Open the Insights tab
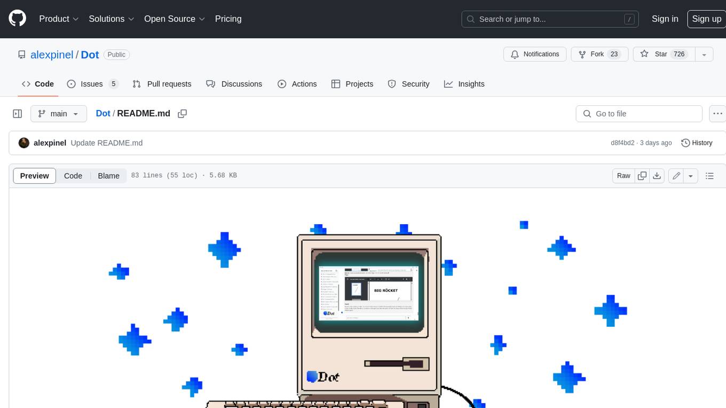Viewport: 726px width, 408px height. [464, 84]
